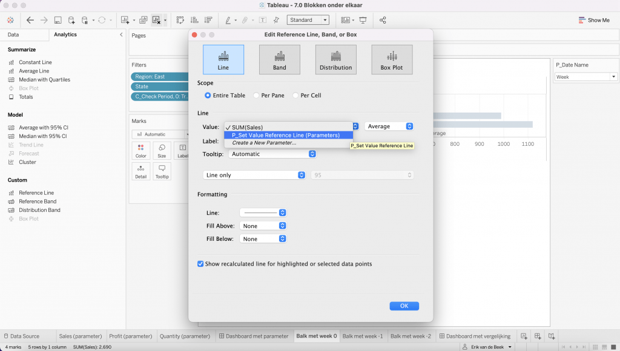Click the share icon in the toolbar
This screenshot has width=620, height=351.
point(383,20)
